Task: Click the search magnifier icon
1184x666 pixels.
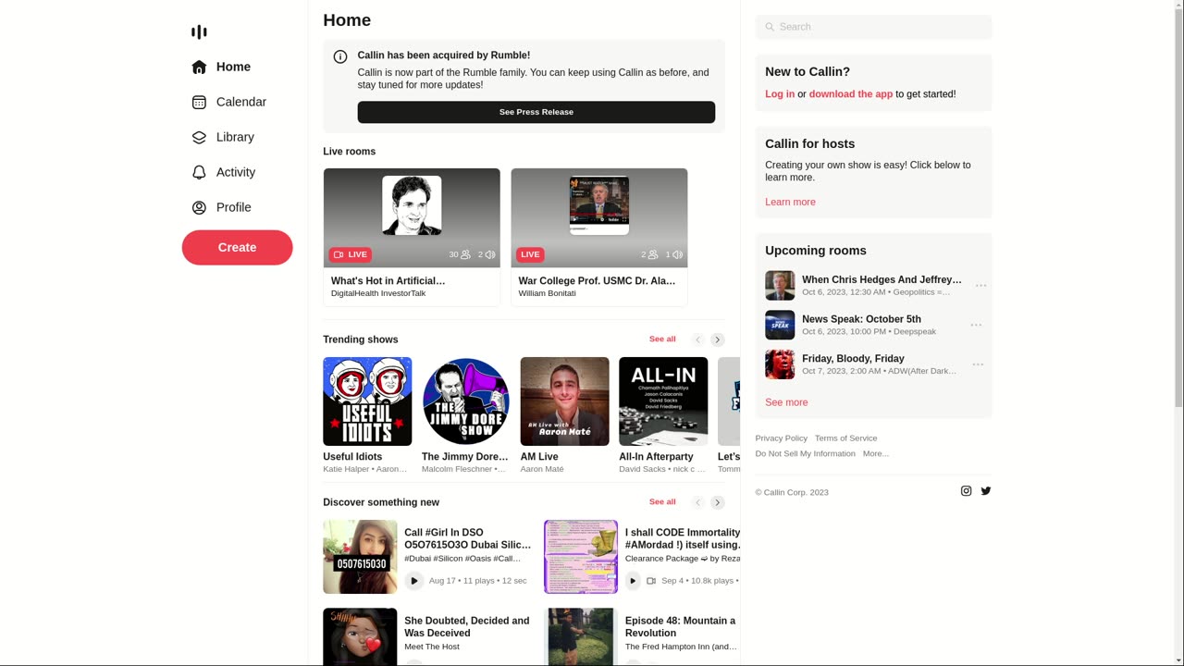Action: 770,27
